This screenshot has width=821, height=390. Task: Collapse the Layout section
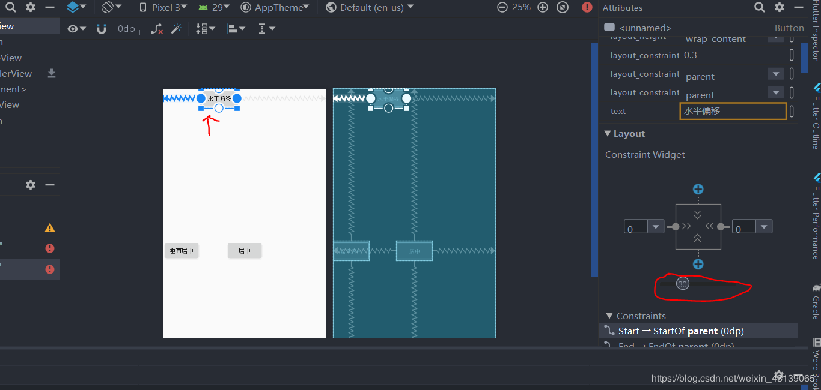click(608, 134)
